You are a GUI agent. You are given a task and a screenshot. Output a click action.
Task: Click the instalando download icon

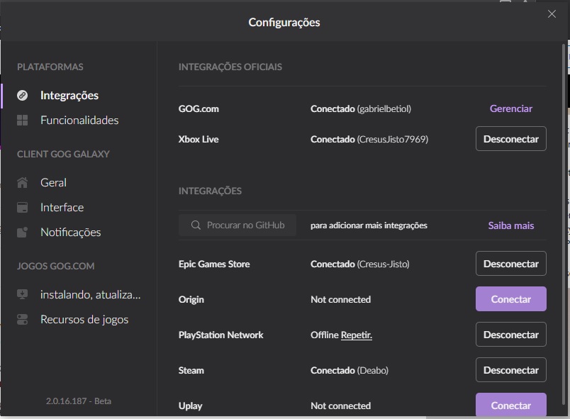(22, 294)
